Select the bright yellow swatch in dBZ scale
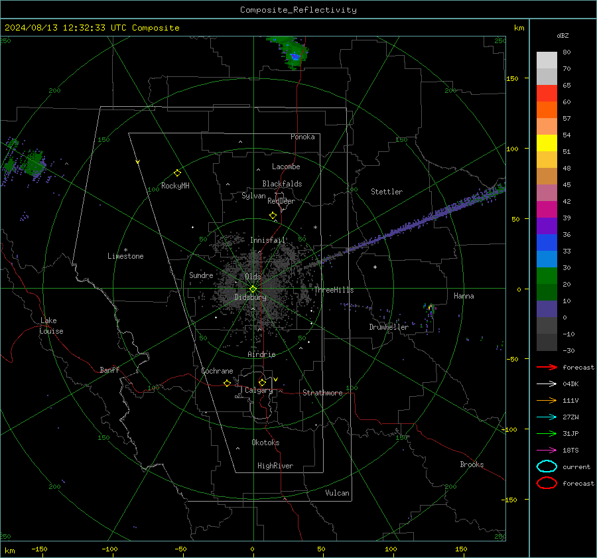 click(x=547, y=143)
